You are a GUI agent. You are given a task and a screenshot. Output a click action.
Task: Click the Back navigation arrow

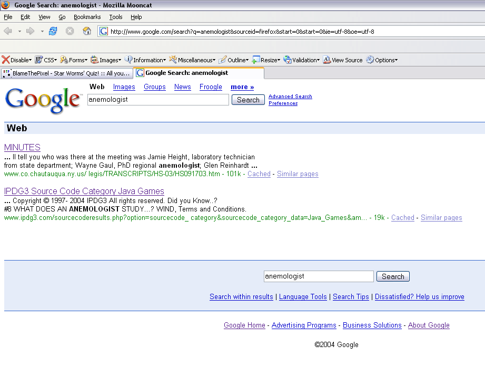point(8,31)
